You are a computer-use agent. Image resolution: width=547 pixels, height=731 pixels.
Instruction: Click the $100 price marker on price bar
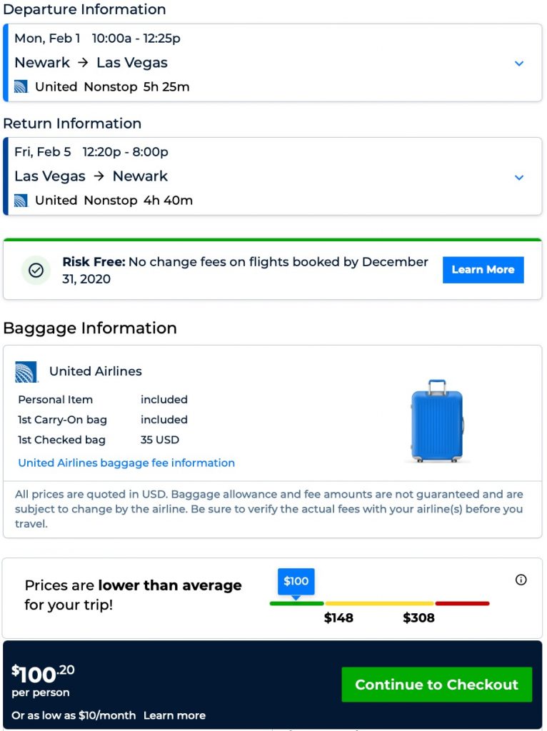[296, 582]
